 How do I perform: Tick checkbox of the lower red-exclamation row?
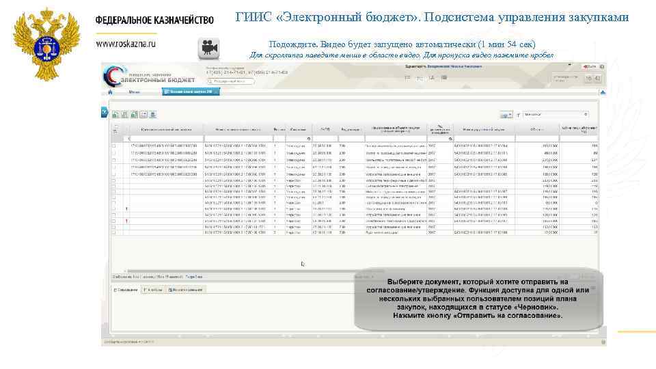click(x=114, y=221)
